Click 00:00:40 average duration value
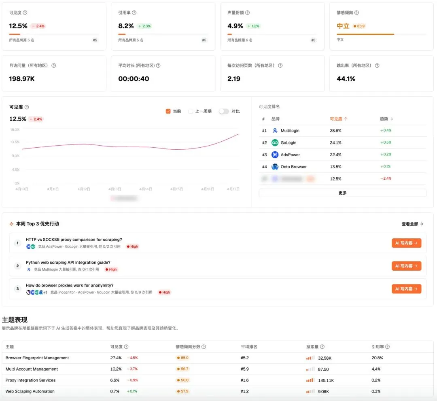The width and height of the screenshot is (437, 401). click(134, 79)
